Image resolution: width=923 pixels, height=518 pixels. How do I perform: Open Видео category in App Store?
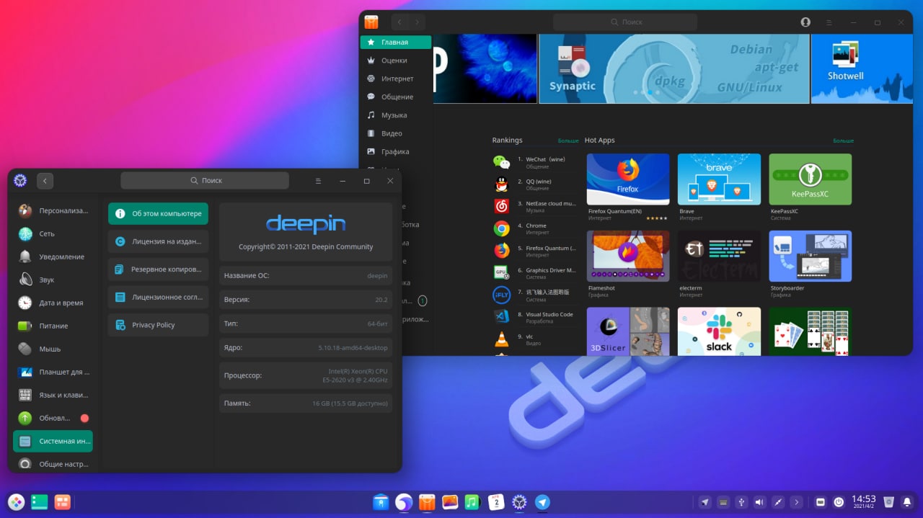[396, 133]
